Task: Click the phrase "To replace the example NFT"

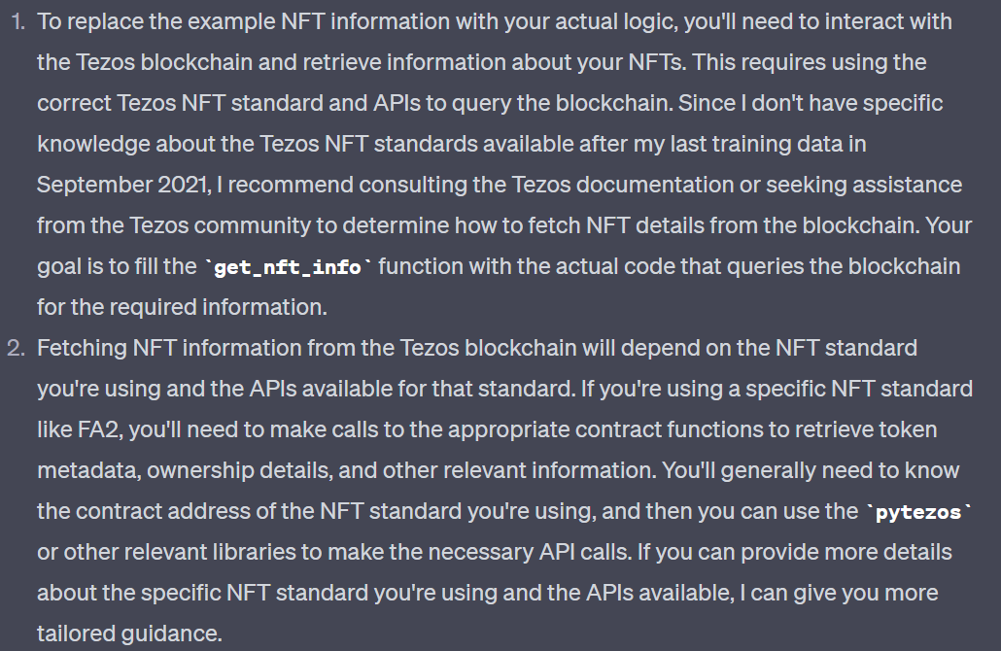Action: 182,21
